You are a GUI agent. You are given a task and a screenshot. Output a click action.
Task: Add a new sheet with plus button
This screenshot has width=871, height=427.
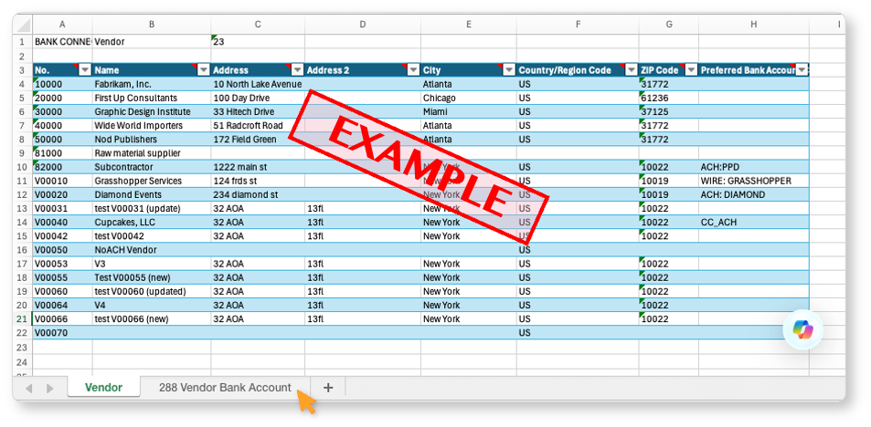click(x=328, y=388)
